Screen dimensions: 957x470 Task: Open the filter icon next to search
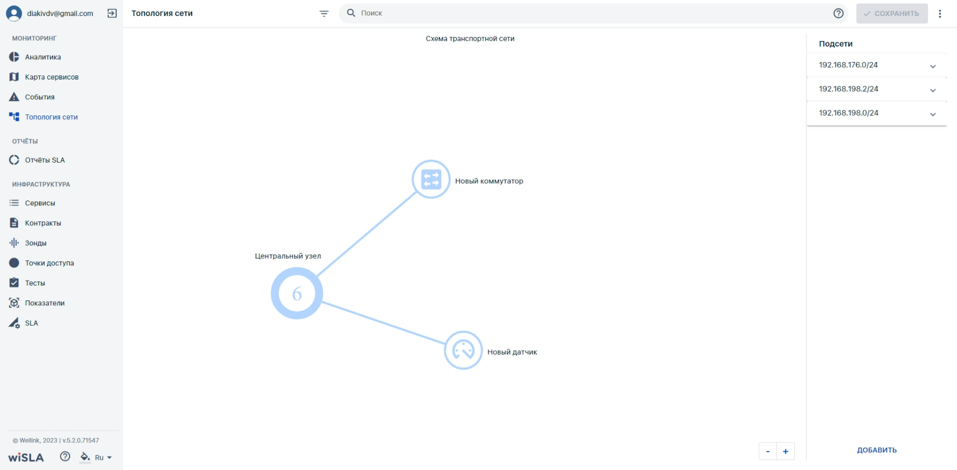coord(324,13)
